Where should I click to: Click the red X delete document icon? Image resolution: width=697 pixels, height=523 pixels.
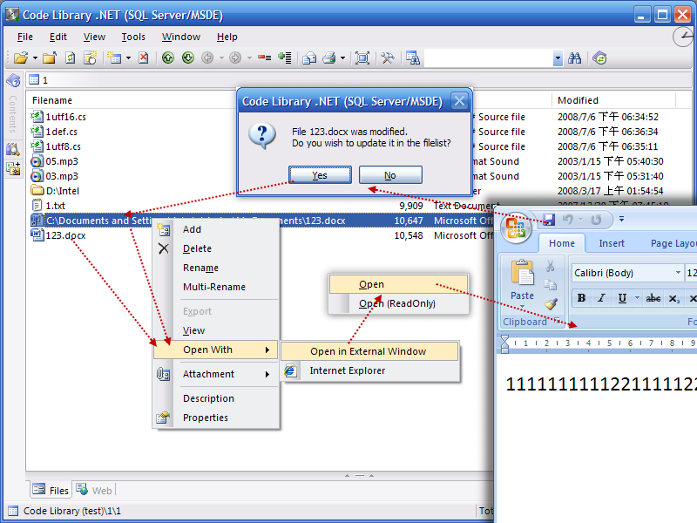(143, 58)
